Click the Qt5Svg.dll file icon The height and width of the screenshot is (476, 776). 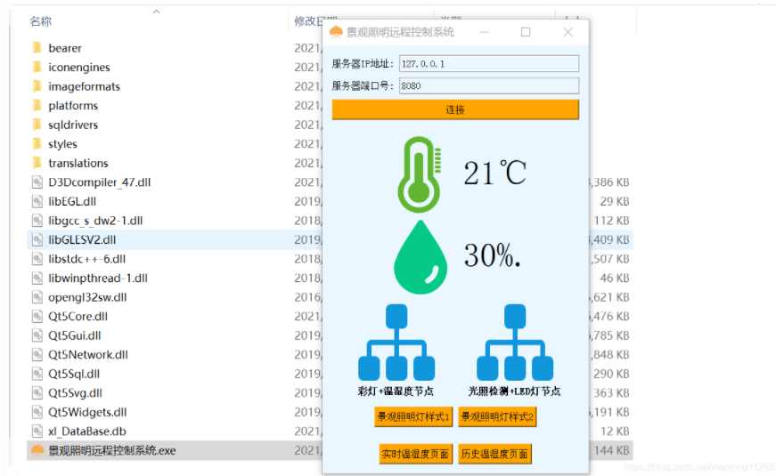[37, 393]
